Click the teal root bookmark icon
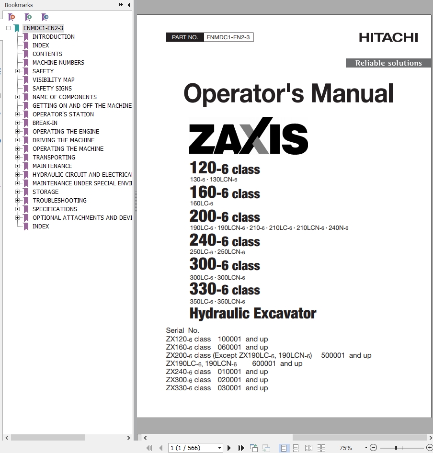The height and width of the screenshot is (453, 433). [x=17, y=28]
